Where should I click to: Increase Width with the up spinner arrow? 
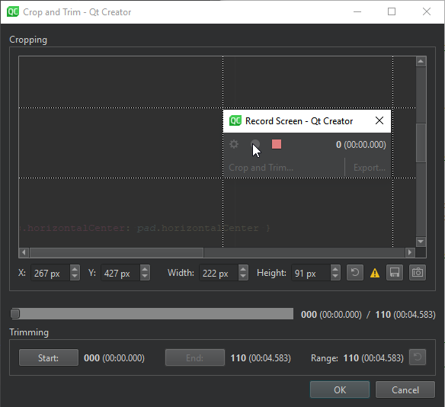(x=243, y=269)
